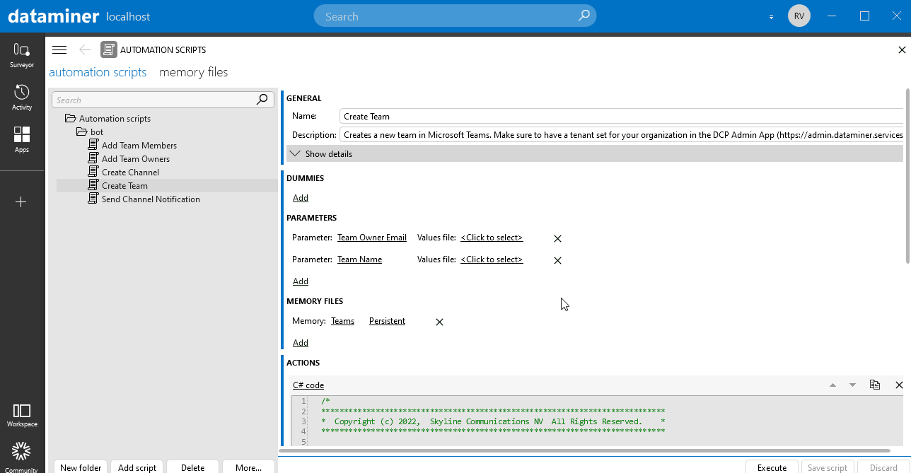
Task: Click the C# code action header link
Action: (x=308, y=385)
